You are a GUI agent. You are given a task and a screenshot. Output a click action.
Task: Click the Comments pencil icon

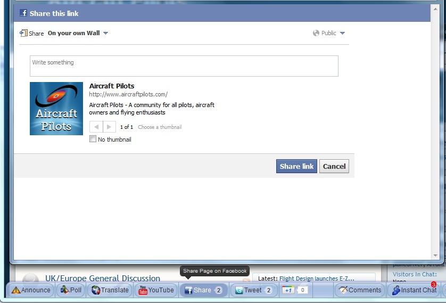tap(343, 290)
